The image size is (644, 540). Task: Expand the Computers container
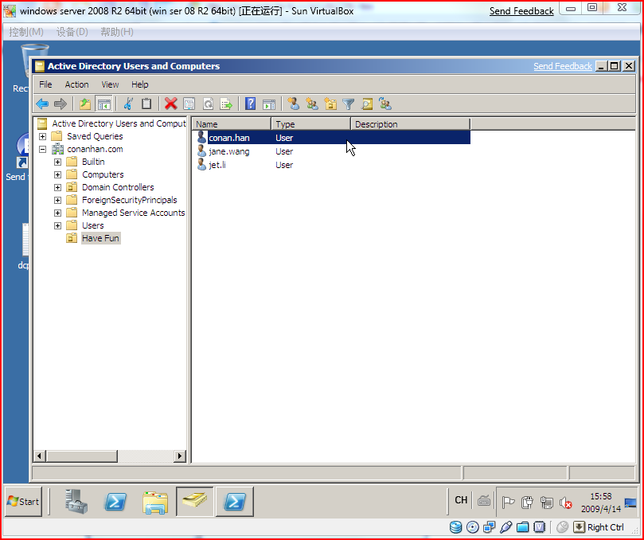coord(57,174)
